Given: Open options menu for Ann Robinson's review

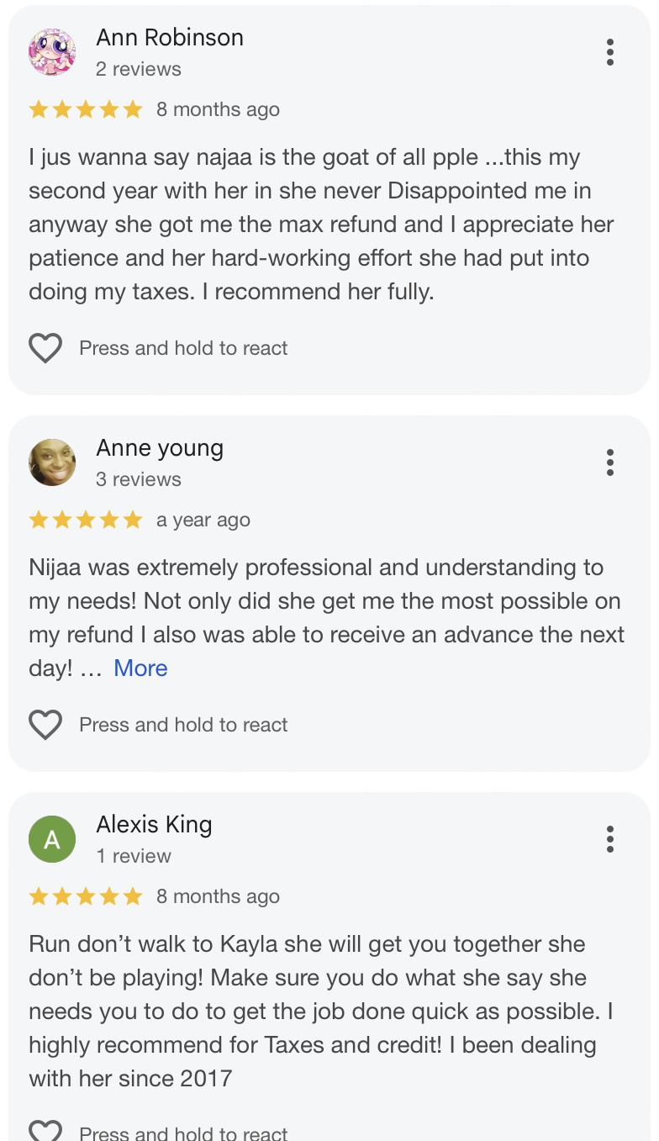Looking at the screenshot, I should point(610,52).
